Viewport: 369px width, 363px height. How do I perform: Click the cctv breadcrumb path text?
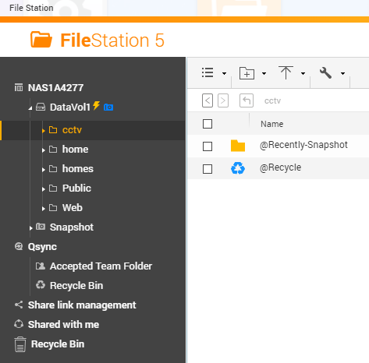point(272,100)
